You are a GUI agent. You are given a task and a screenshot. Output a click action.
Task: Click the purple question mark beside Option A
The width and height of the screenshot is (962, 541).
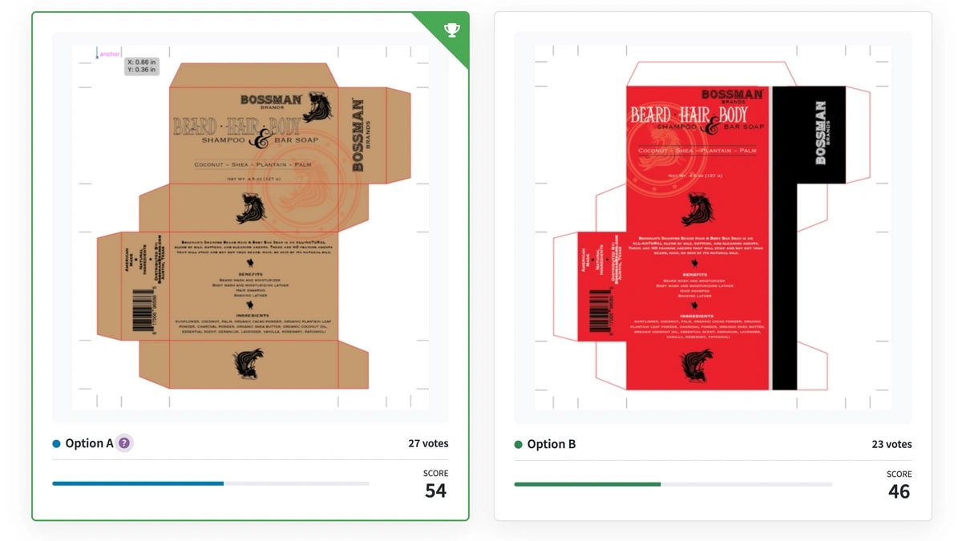coord(123,443)
